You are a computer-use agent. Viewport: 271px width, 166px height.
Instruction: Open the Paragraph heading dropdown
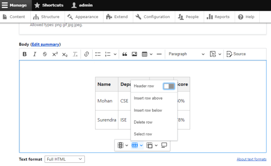click(187, 54)
